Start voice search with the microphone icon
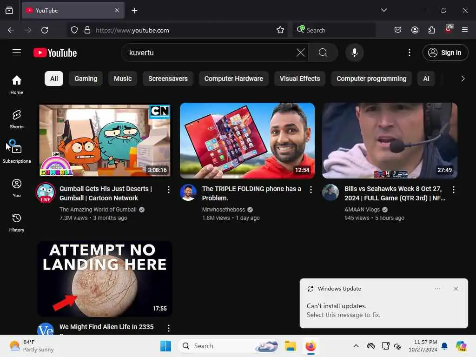 coord(354,53)
